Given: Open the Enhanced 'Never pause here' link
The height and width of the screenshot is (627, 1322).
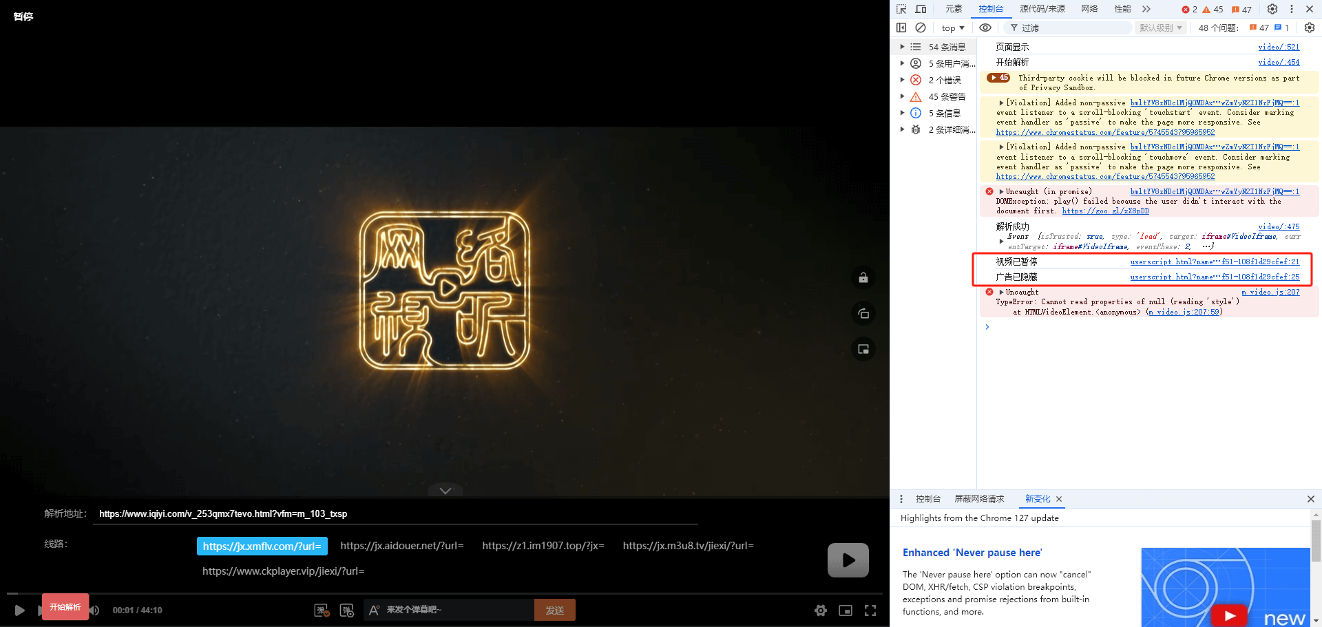Looking at the screenshot, I should point(972,553).
